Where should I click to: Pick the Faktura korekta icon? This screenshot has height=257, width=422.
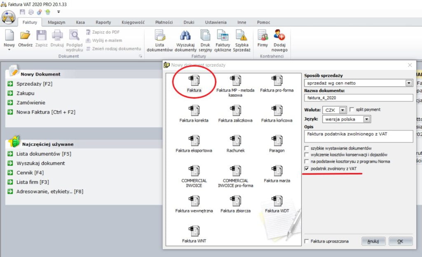194,110
